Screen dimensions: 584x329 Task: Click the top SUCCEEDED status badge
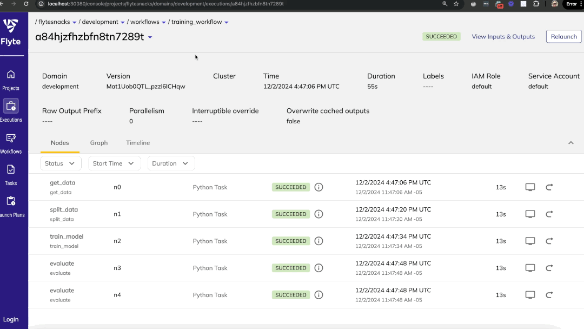point(441,36)
